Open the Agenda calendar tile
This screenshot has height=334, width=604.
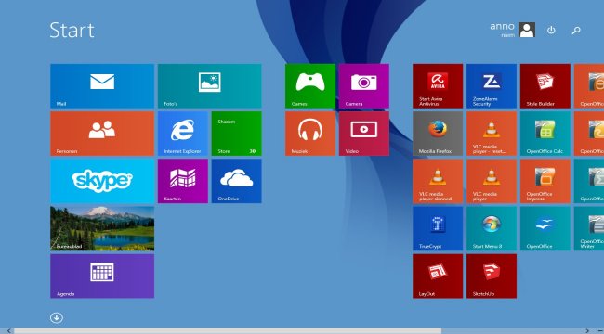(102, 276)
